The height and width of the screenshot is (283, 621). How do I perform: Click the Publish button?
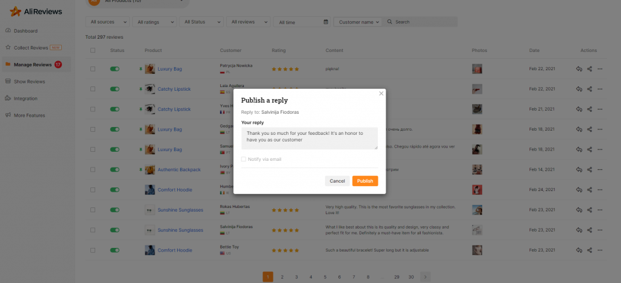tap(365, 181)
